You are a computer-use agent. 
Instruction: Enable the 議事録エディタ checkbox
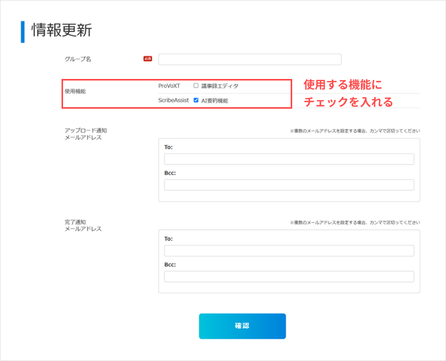point(196,86)
